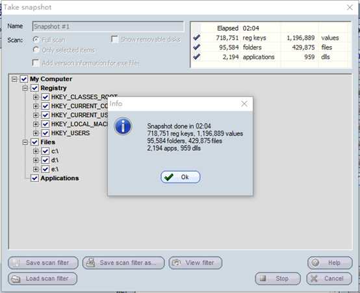Uncheck the d:\ drive checkbox
The image size is (360, 293).
pos(45,160)
